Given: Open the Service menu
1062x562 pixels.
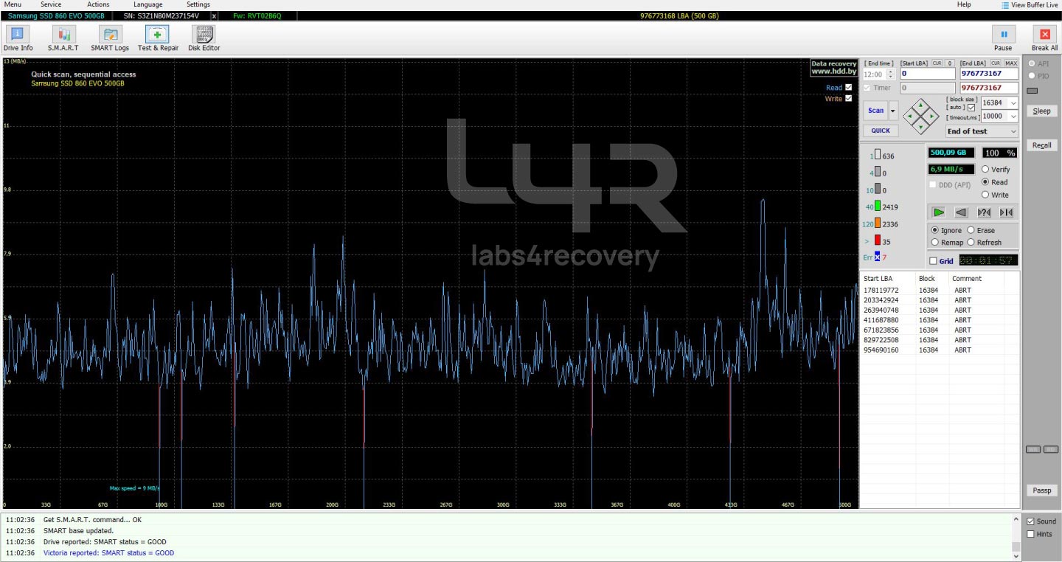Looking at the screenshot, I should click(x=51, y=4).
